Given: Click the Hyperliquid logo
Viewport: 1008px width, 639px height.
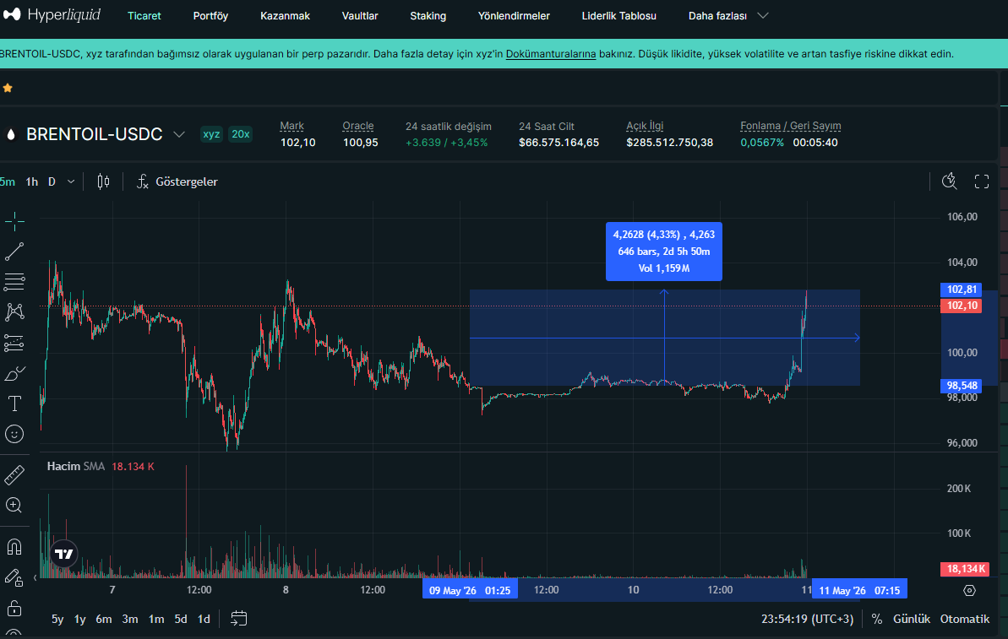Looking at the screenshot, I should coord(52,14).
